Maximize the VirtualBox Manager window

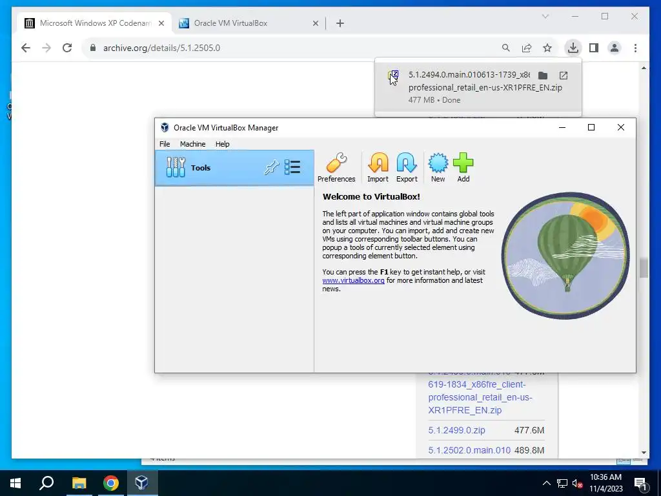click(591, 127)
